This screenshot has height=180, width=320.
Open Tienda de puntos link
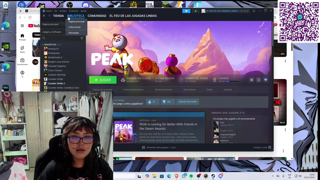(163, 89)
